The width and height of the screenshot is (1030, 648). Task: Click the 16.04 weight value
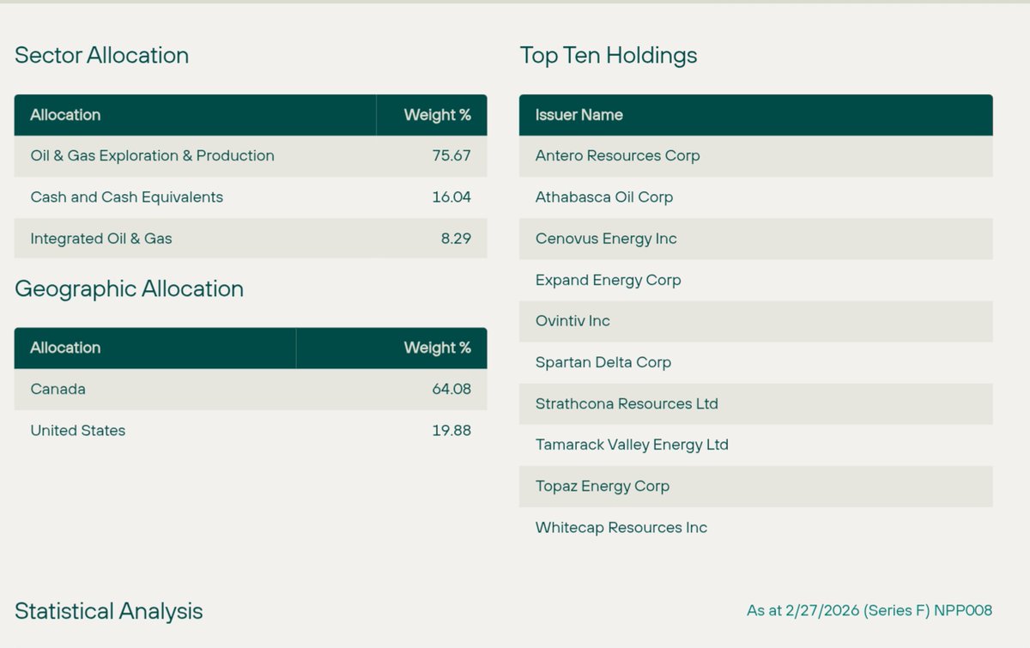click(x=451, y=197)
